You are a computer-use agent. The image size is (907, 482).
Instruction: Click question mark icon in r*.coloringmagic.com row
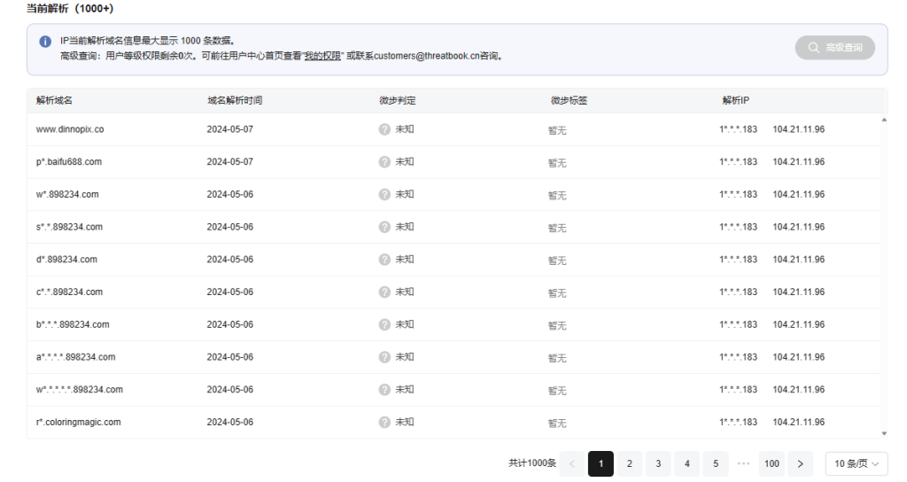[x=384, y=423]
